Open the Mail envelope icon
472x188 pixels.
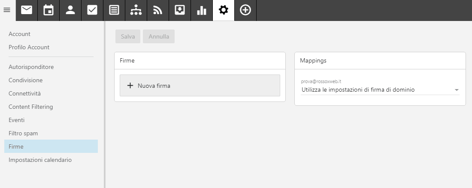pyautogui.click(x=27, y=10)
